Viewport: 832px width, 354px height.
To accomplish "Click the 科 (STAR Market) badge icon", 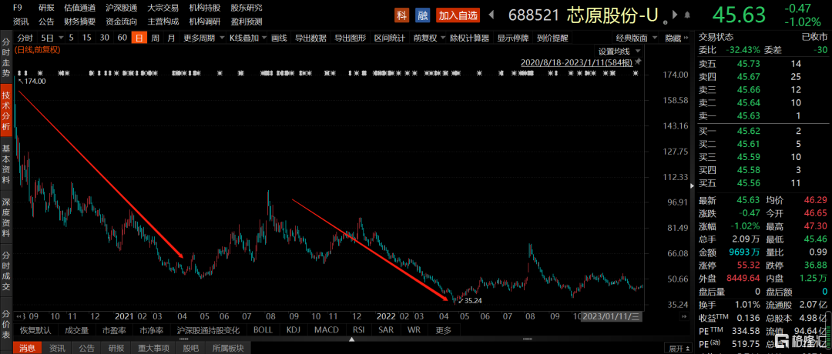I will coord(401,15).
